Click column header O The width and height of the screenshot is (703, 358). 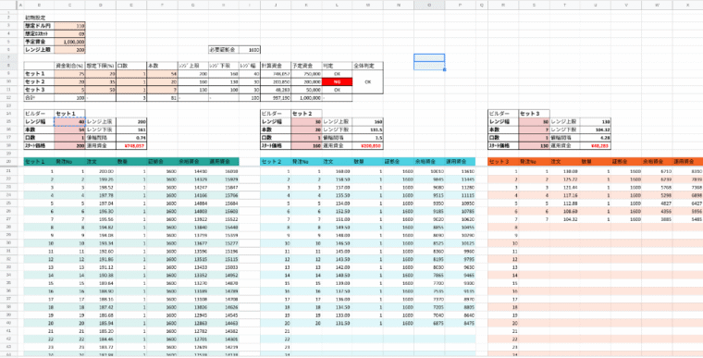tap(429, 5)
